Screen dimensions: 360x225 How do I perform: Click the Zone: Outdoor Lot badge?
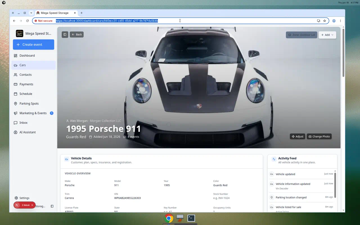click(x=301, y=35)
